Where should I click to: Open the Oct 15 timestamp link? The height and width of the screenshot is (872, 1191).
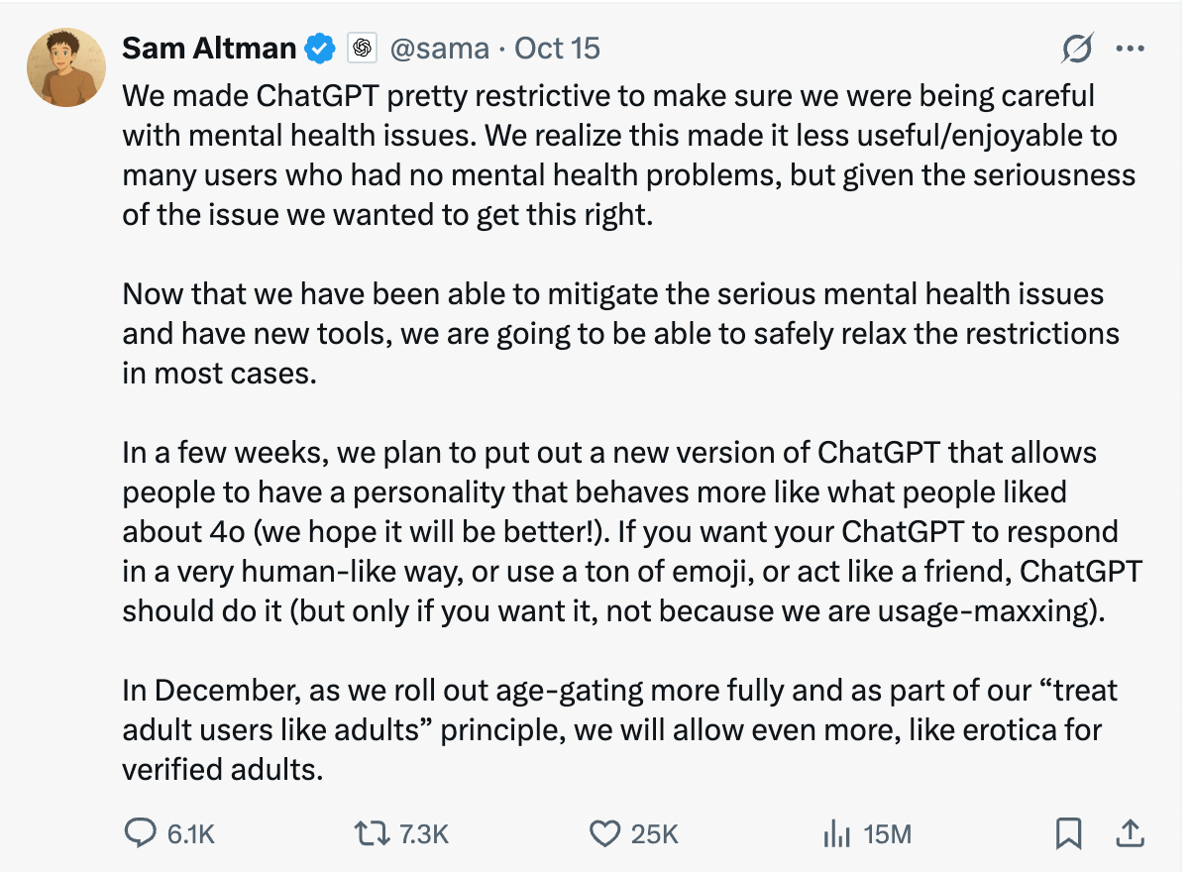tap(557, 48)
